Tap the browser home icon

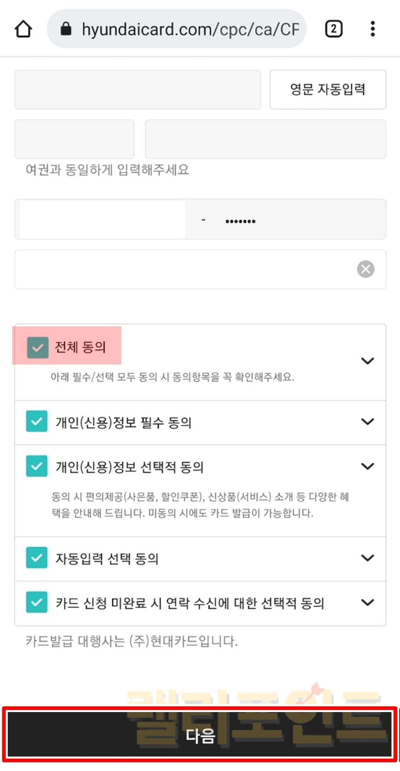(x=23, y=29)
